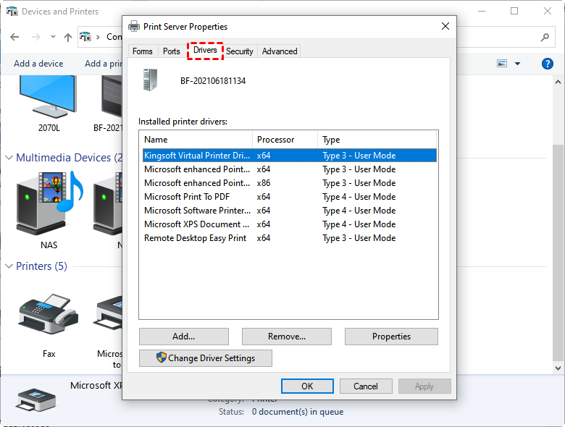Image resolution: width=565 pixels, height=427 pixels.
Task: Click the scrollbar down arrow
Action: [x=558, y=368]
